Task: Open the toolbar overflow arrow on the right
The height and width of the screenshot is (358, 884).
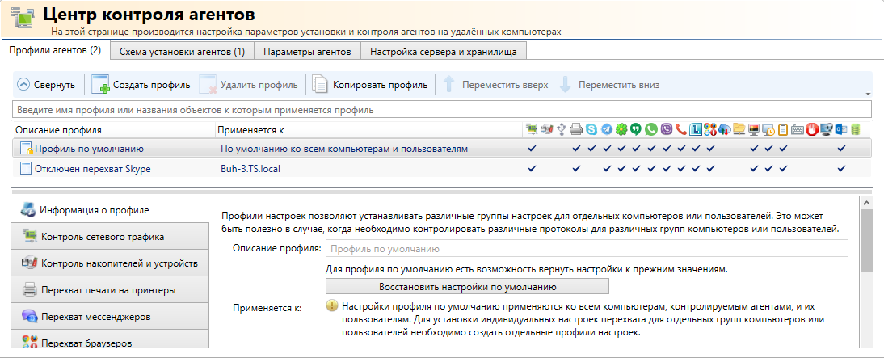Action: [x=868, y=92]
